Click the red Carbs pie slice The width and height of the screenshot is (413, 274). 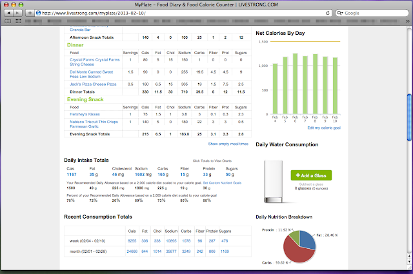pos(295,252)
